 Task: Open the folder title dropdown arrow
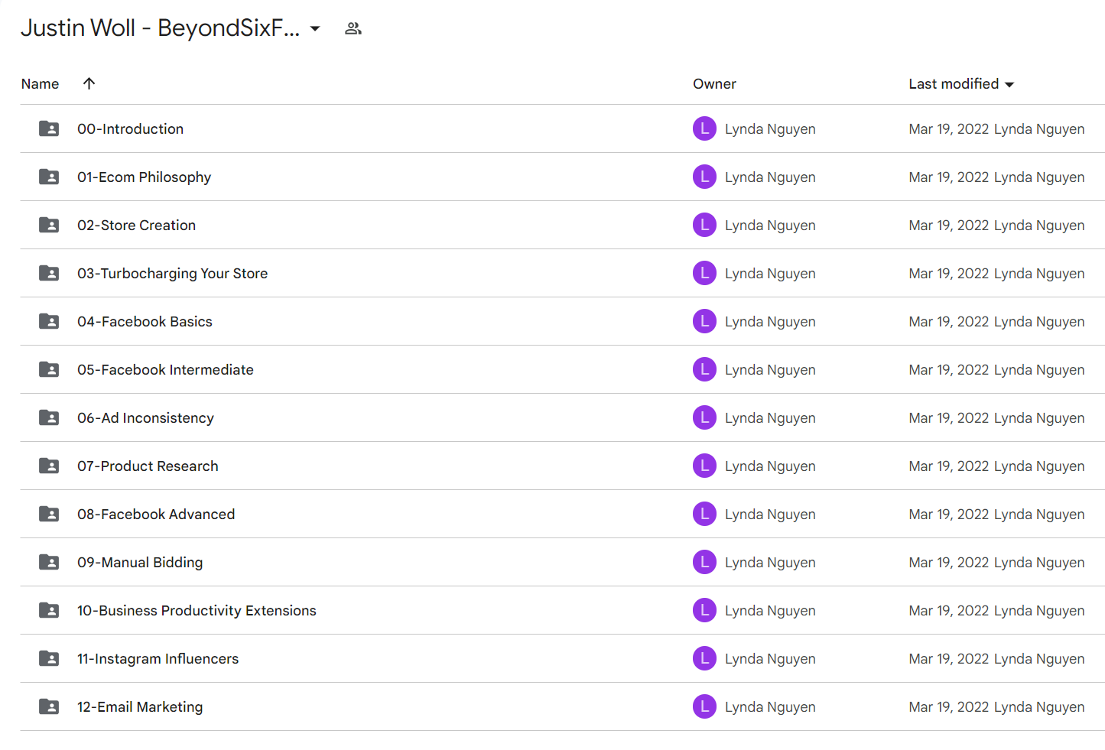pos(314,29)
